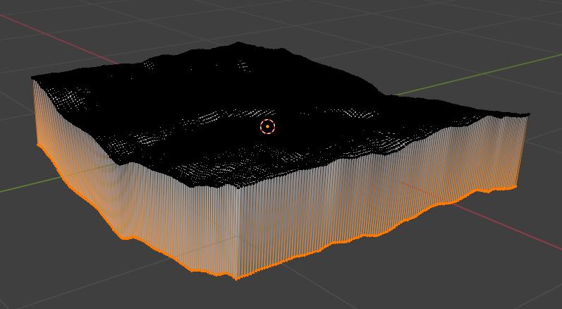Click the highest peak at the terrain's back edge
Viewport: 562px width, 309px height.
[x=238, y=44]
